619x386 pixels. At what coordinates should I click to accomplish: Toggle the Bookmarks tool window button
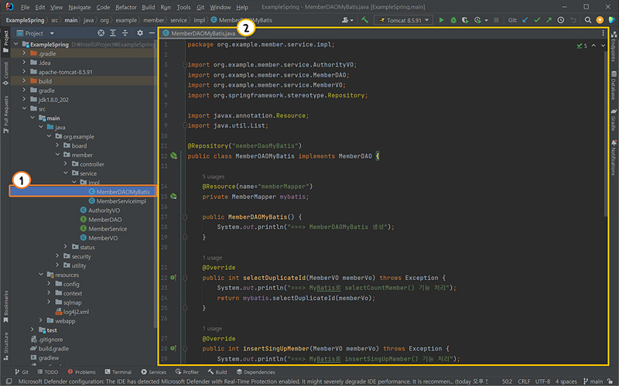click(5, 306)
